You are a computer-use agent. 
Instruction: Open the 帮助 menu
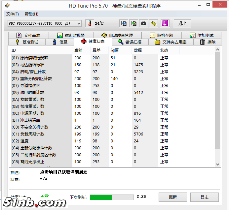[x=31, y=14]
